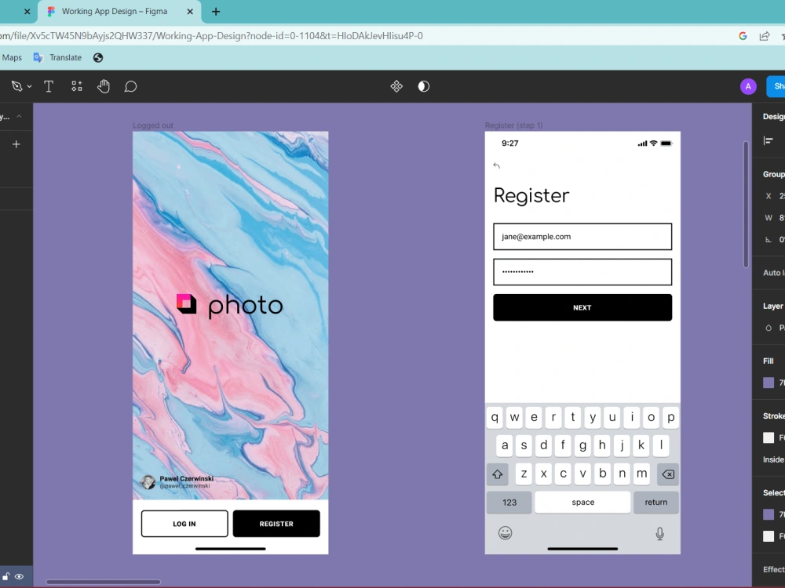Click the back arrow on Register screen

tap(496, 165)
